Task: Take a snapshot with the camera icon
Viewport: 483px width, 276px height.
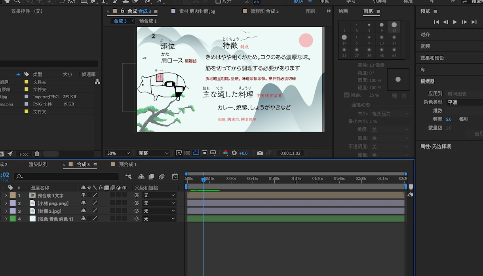Action: (x=260, y=153)
